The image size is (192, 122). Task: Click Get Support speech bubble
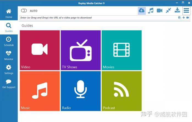(9, 81)
